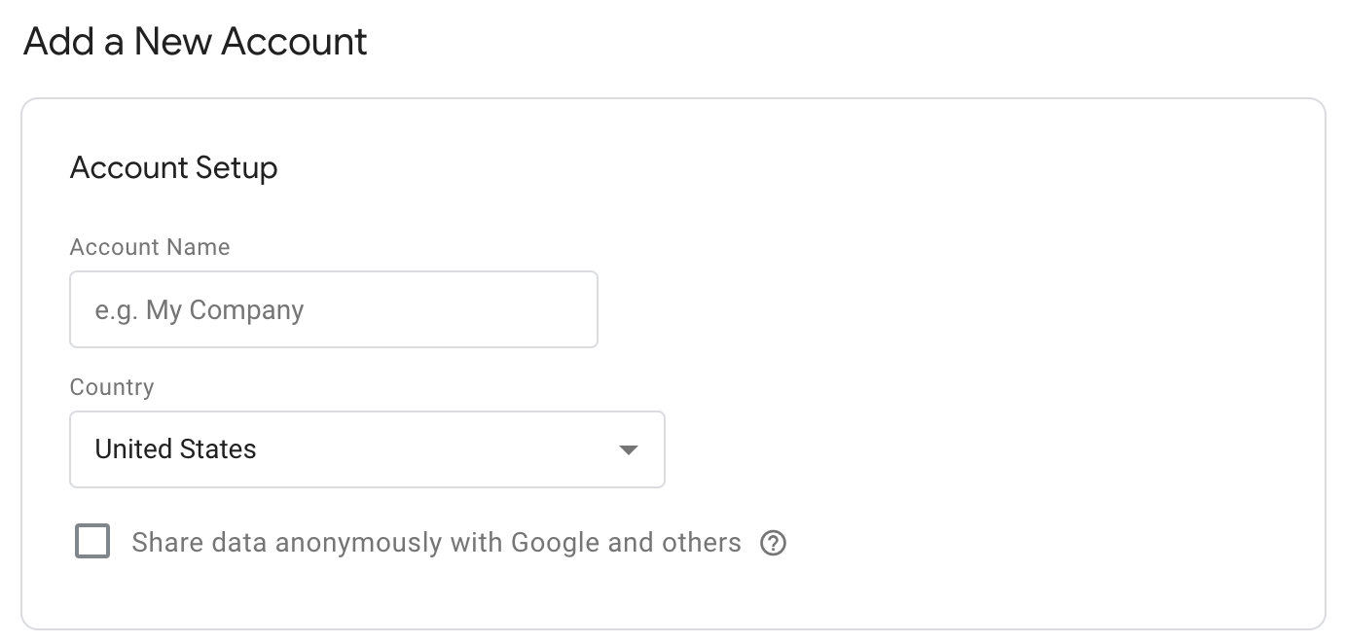Click the 'Country' field label

coord(112,387)
